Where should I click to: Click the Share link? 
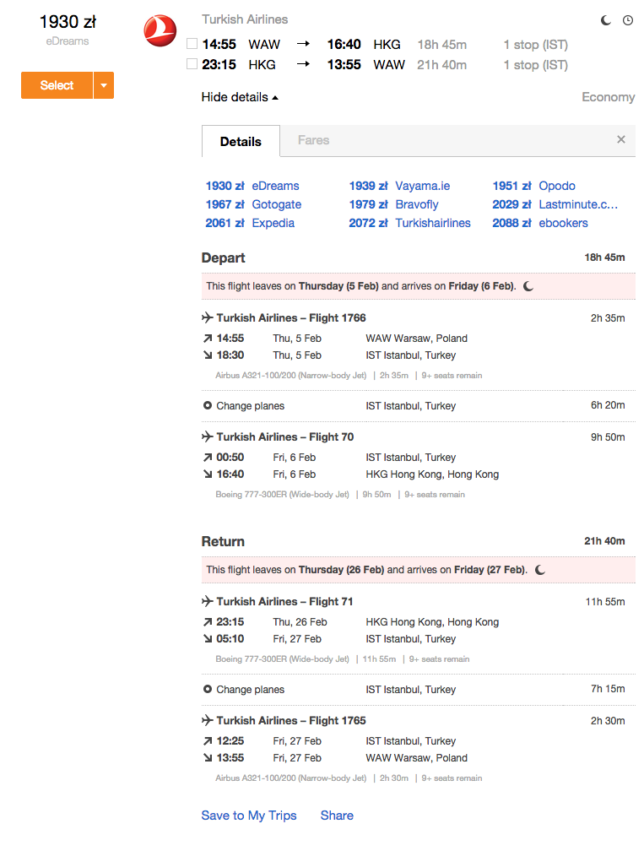pyautogui.click(x=337, y=816)
